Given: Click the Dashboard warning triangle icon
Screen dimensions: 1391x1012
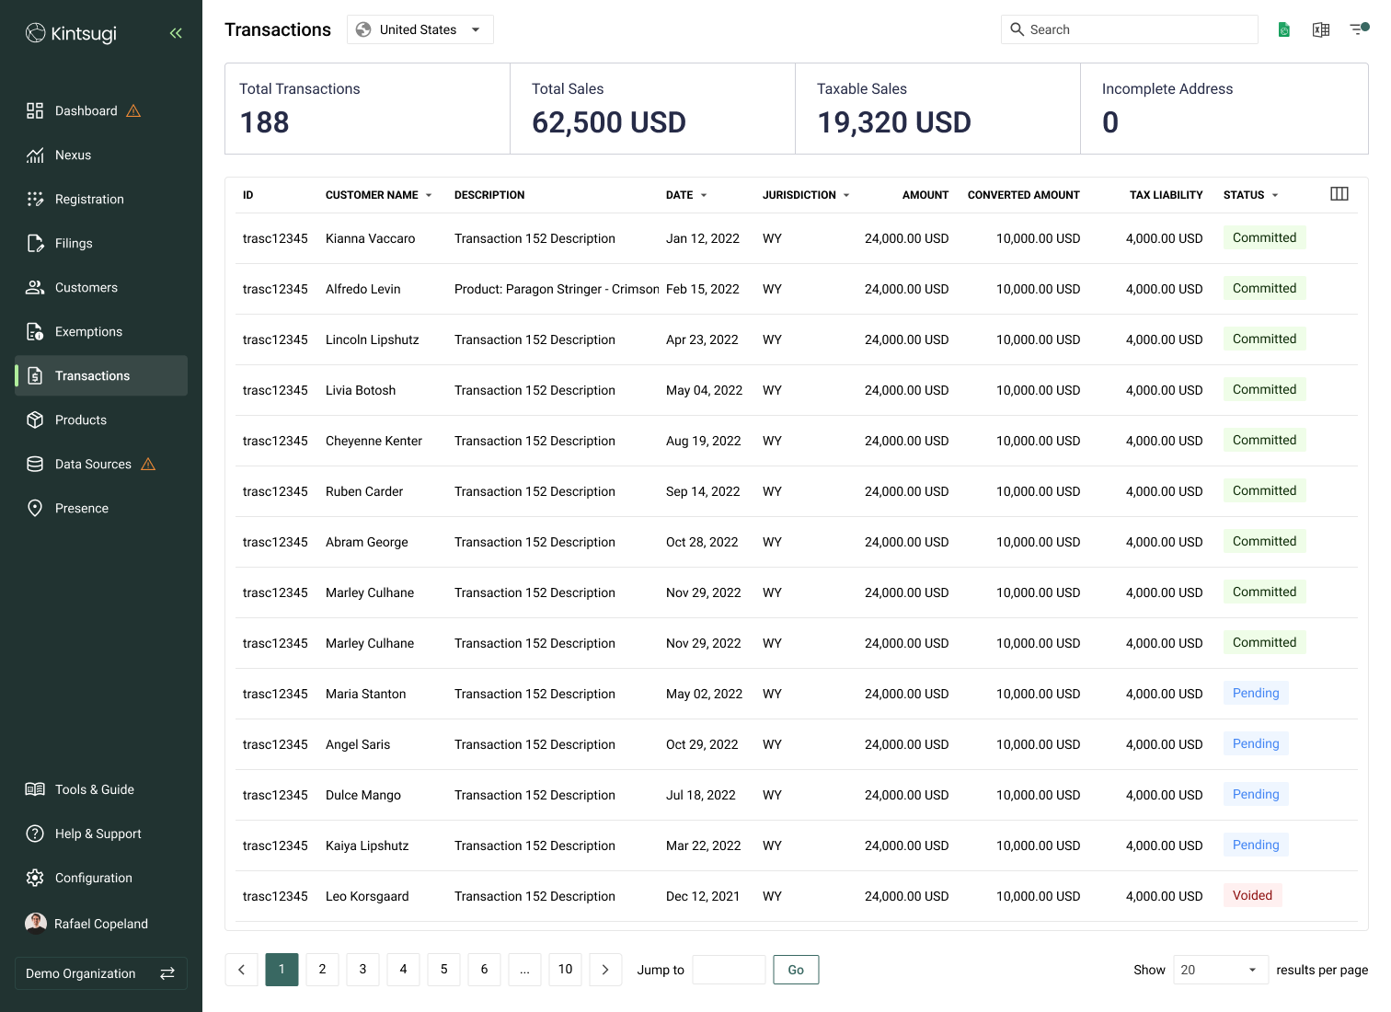Looking at the screenshot, I should click(x=133, y=110).
